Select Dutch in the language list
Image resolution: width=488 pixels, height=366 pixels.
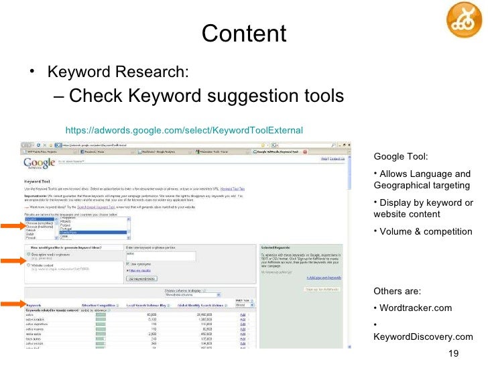coord(30,234)
